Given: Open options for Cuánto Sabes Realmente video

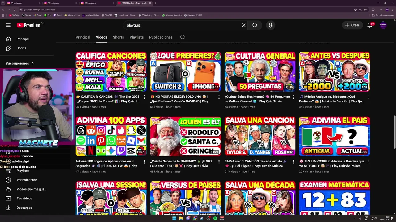Looking at the screenshot, I should point(293,97).
